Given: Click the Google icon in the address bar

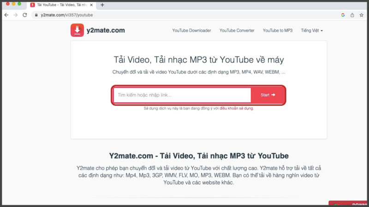Looking at the screenshot, I should point(343,15).
